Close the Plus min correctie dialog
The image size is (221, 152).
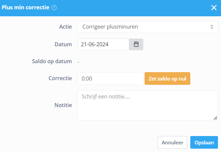pyautogui.click(x=214, y=8)
